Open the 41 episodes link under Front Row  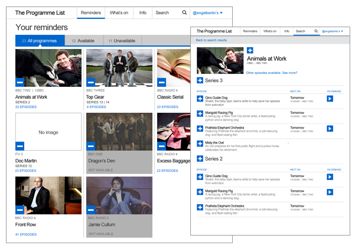(x=26, y=234)
